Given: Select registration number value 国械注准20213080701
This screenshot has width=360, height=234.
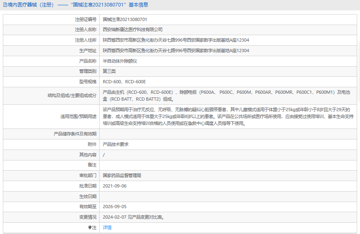Looking at the screenshot, I should 125,19.
